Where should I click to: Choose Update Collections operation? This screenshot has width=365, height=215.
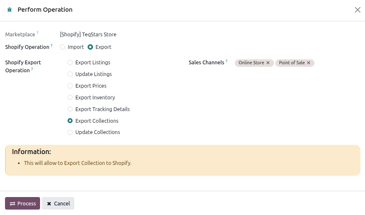(x=70, y=132)
